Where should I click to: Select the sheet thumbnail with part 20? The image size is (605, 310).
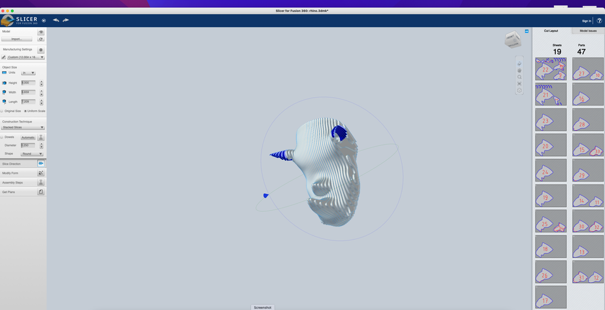551,145
